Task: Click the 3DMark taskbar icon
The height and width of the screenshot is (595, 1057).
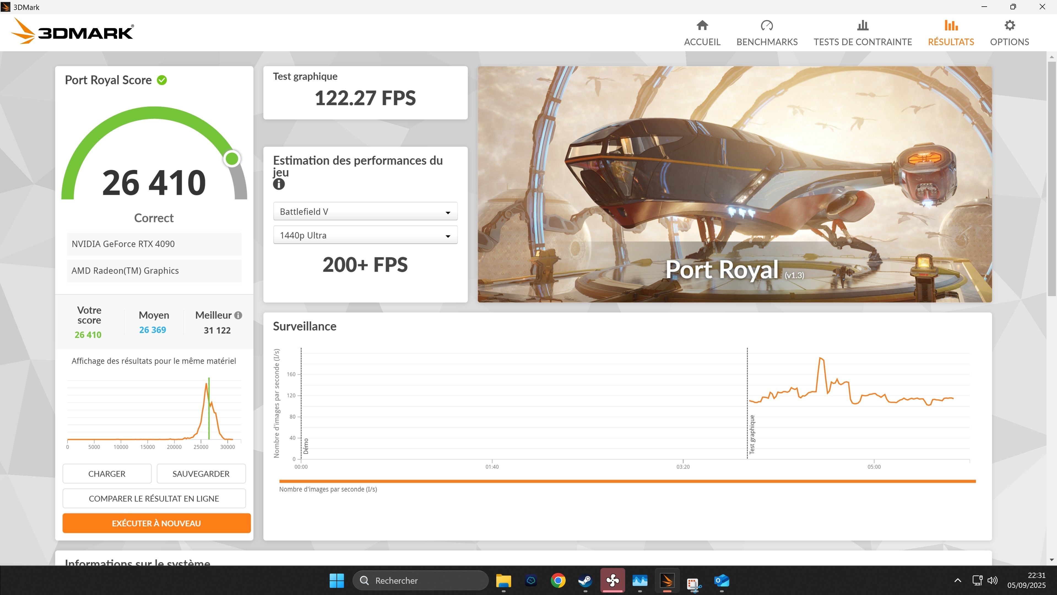Action: (x=667, y=580)
